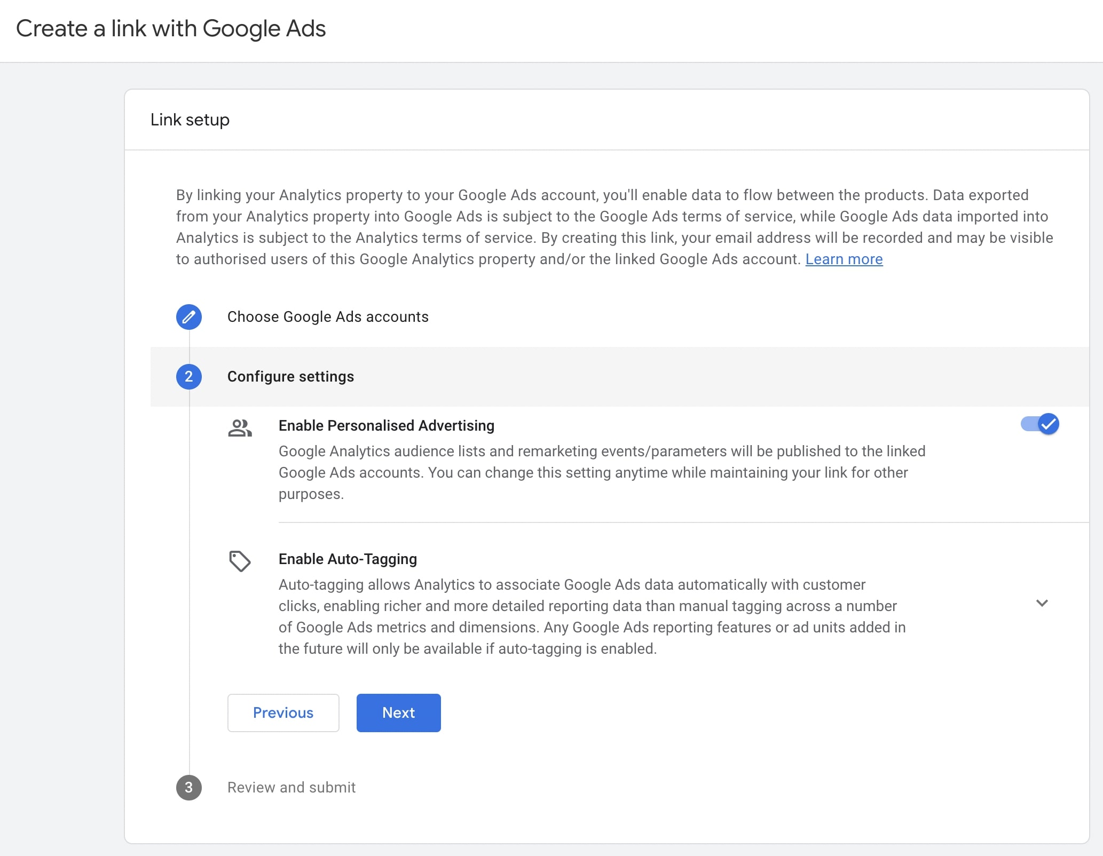Click the Previous button
Viewport: 1103px width, 856px height.
tap(283, 713)
